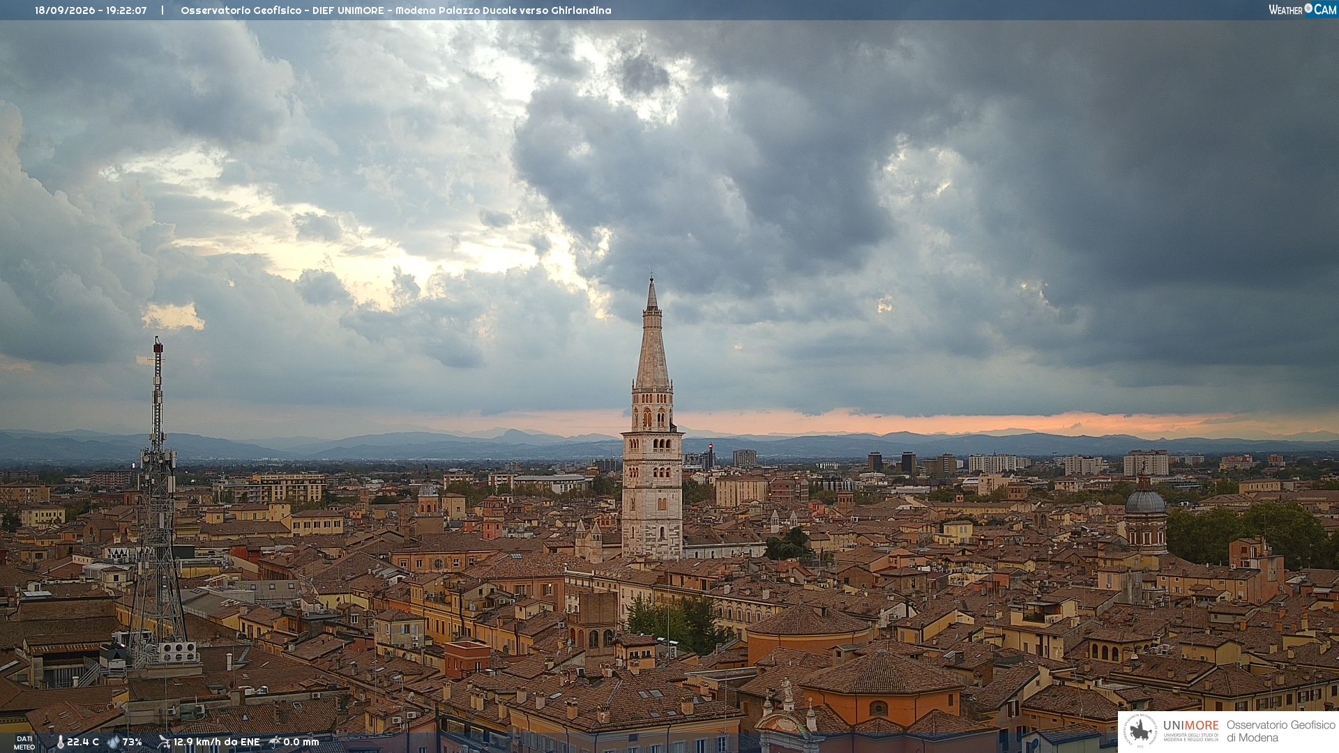Click the grey church dome

click(x=1145, y=501)
